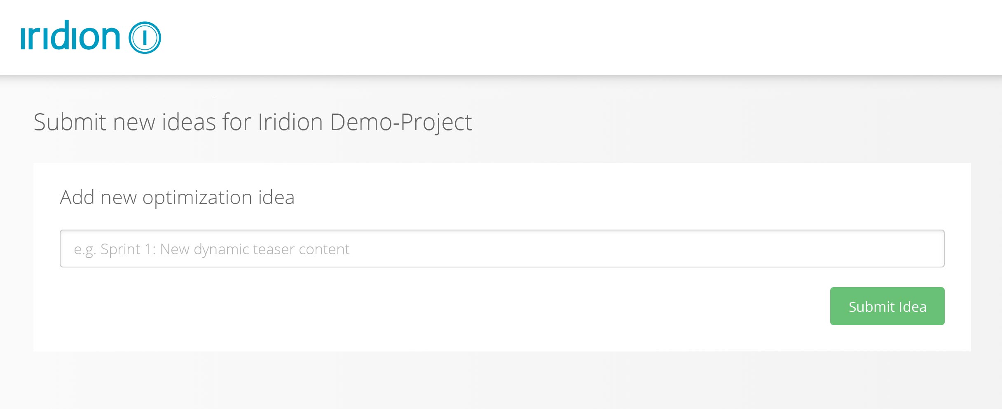1002x409 pixels.
Task: Click the green Submit Idea button
Action: click(887, 306)
